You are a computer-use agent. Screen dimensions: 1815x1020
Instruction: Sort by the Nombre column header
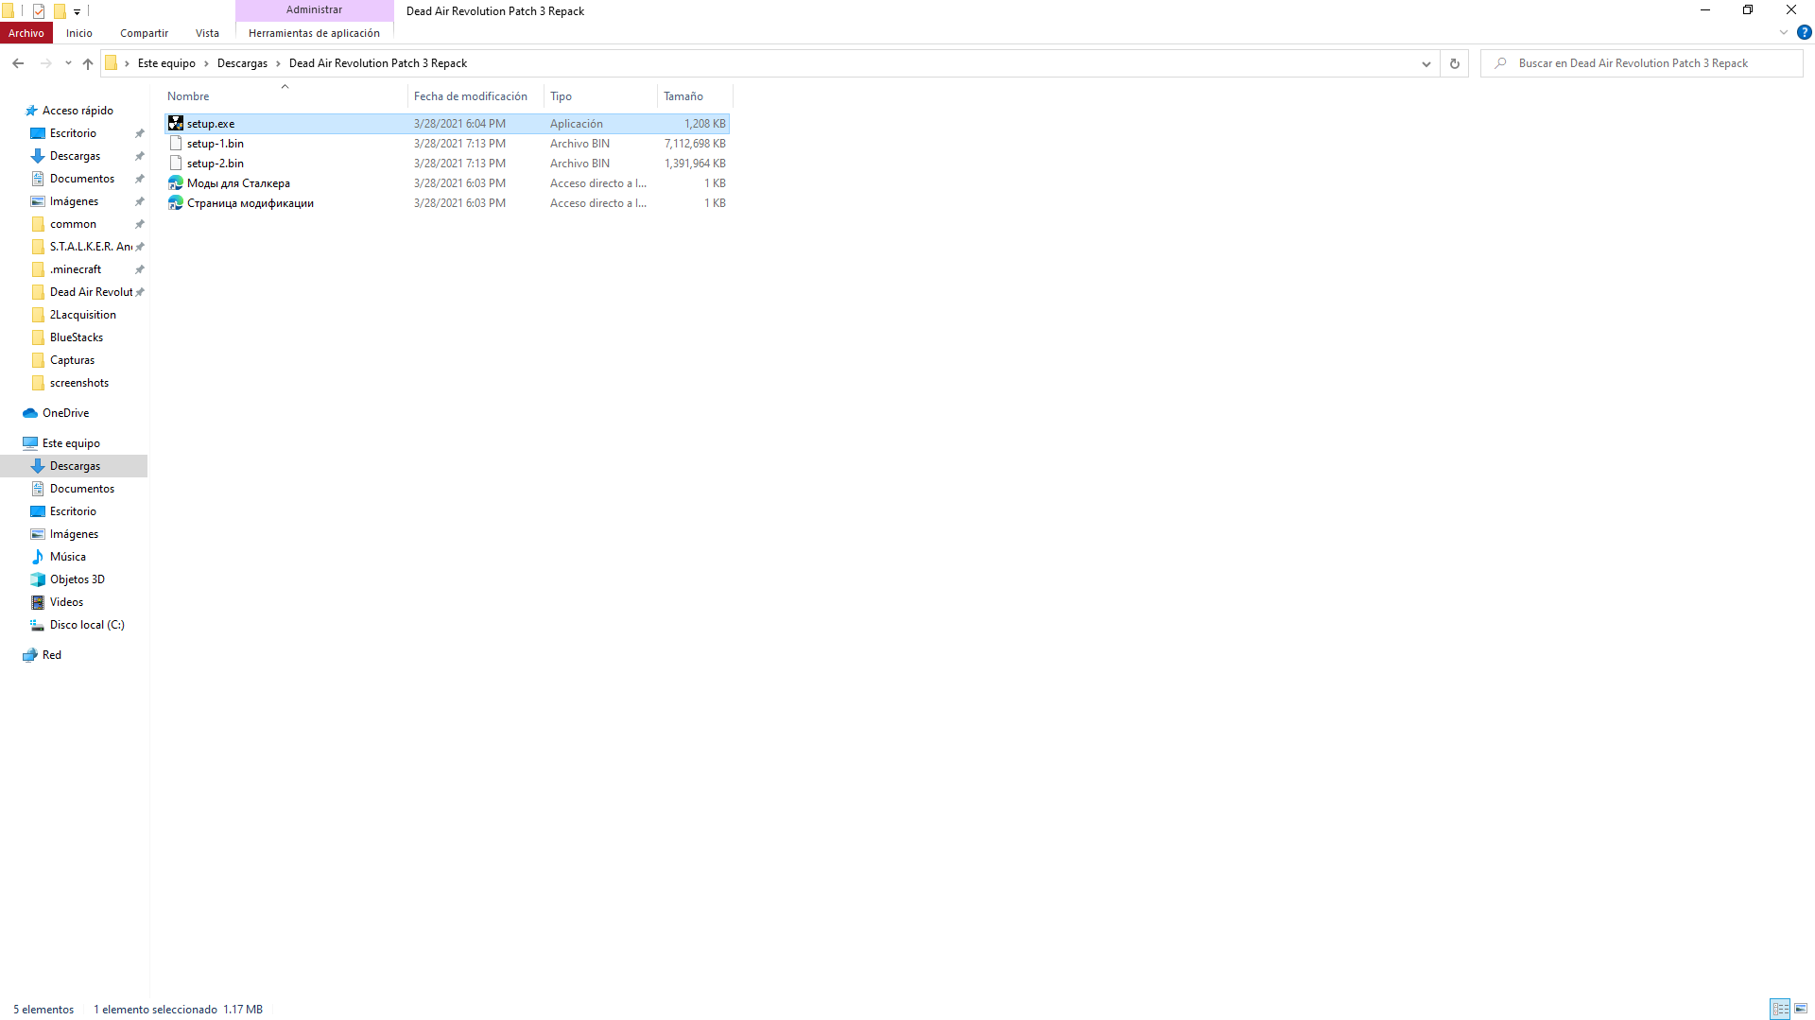(x=285, y=96)
